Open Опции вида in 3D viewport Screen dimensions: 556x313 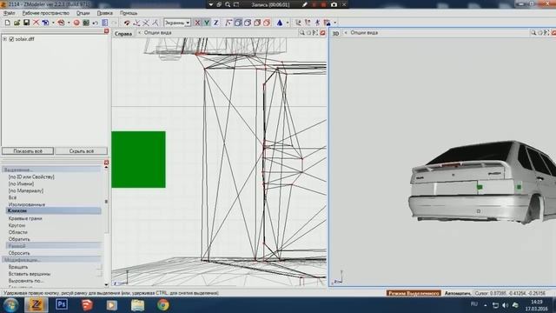364,33
